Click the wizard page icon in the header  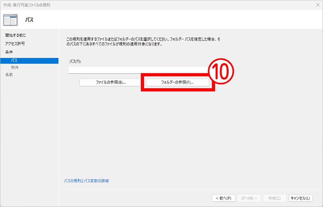point(10,20)
